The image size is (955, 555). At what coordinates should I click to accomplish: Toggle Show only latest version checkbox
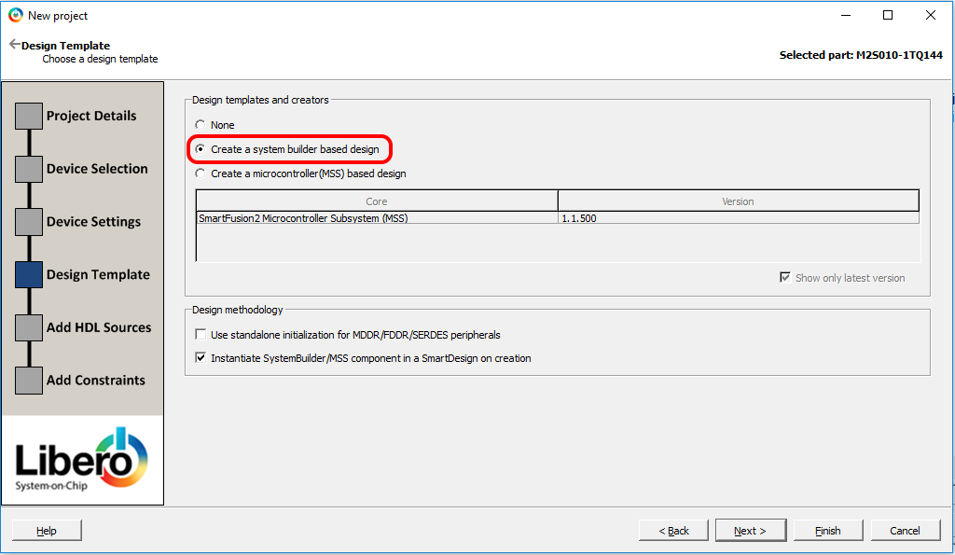point(785,278)
